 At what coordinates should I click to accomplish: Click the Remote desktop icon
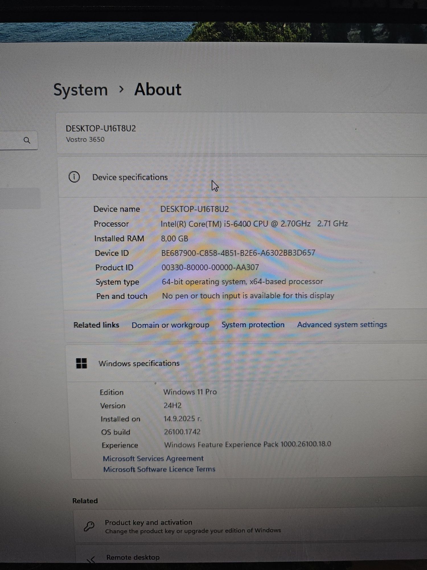[91, 559]
